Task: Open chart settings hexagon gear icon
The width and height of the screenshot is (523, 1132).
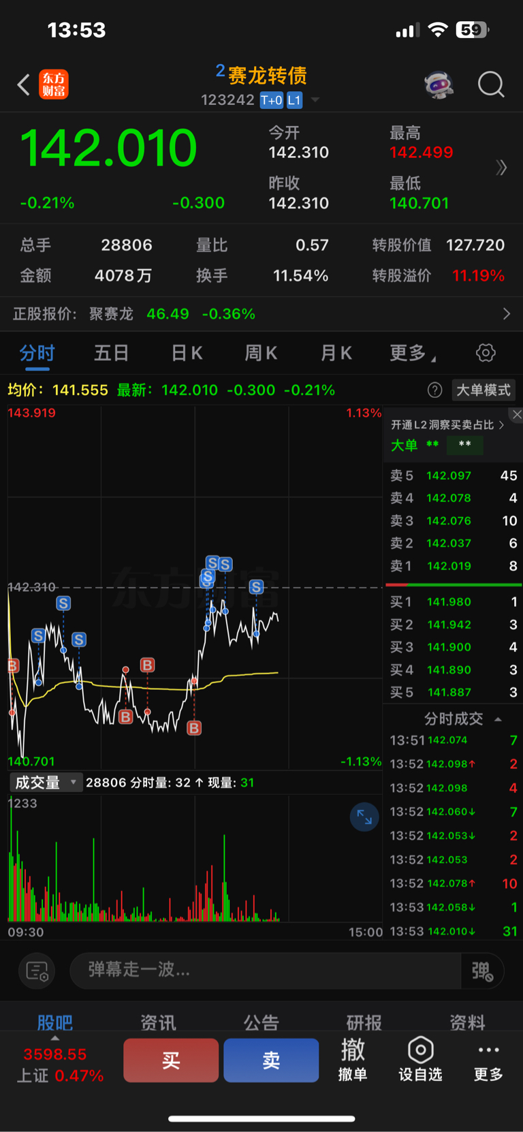Action: point(486,353)
